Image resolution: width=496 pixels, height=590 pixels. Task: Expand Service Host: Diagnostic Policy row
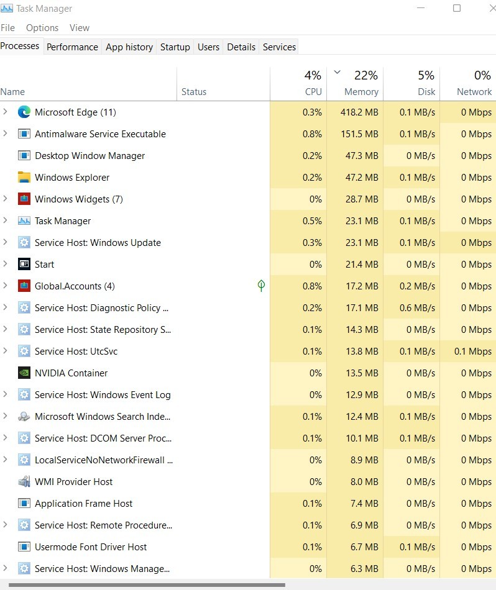coord(5,307)
